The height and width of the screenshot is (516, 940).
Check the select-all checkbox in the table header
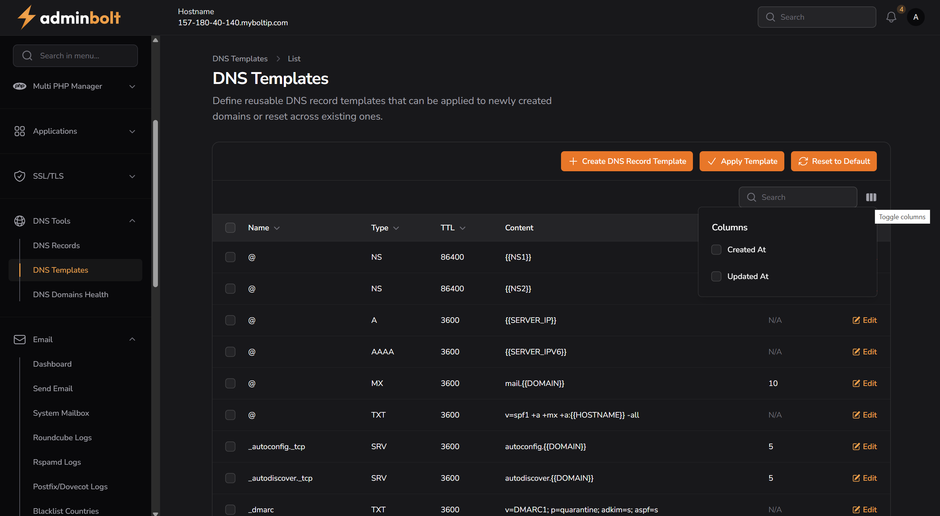[230, 227]
